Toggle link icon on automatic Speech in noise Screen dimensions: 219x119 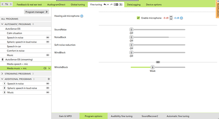click(x=48, y=38)
